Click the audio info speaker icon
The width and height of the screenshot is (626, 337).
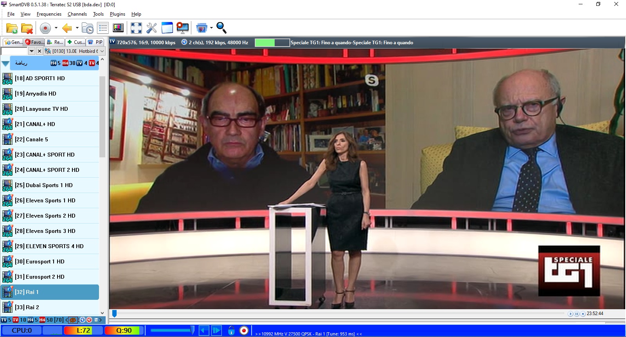tap(184, 42)
